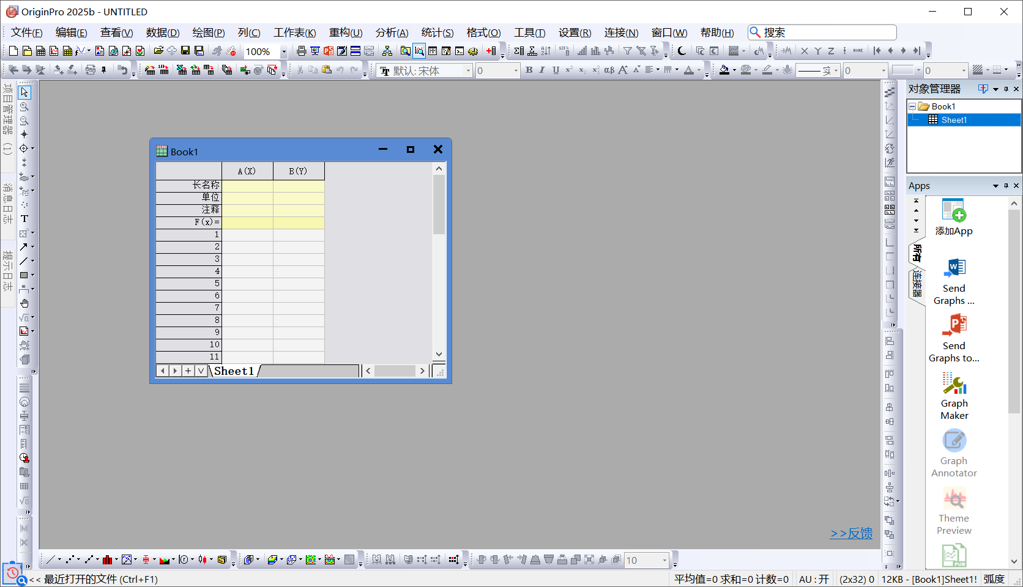Open the fill color dropdown arrow
This screenshot has height=587, width=1023.
click(734, 70)
